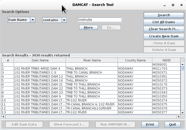Sort by River Name column header

(92, 60)
